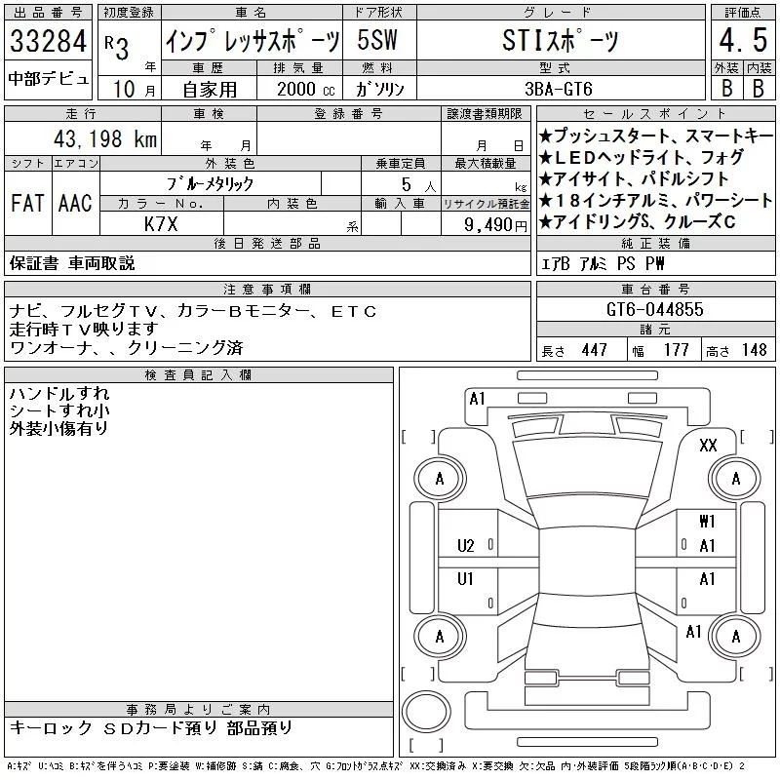Click the U2 dent mark on left door
The width and height of the screenshot is (780, 780).
coord(466,546)
